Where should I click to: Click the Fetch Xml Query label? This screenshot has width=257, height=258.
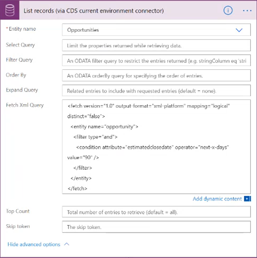[25, 105]
